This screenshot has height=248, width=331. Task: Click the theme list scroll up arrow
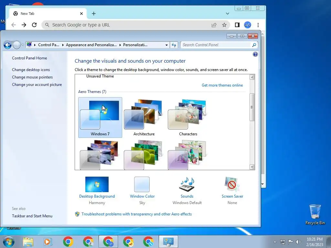coord(252,77)
